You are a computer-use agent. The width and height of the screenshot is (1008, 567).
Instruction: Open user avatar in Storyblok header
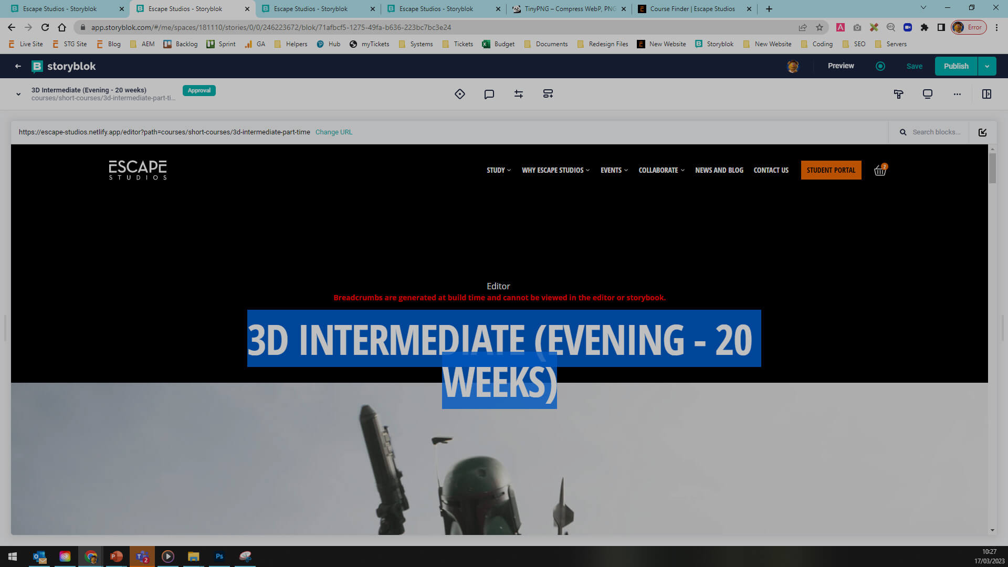tap(793, 66)
